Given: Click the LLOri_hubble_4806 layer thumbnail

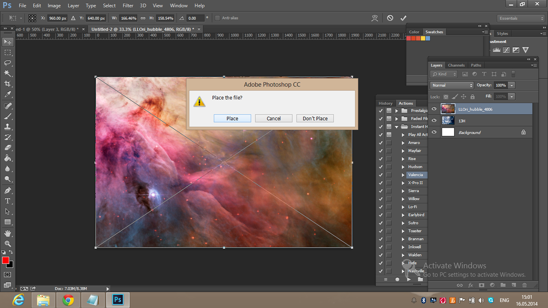Looking at the screenshot, I should [x=448, y=109].
